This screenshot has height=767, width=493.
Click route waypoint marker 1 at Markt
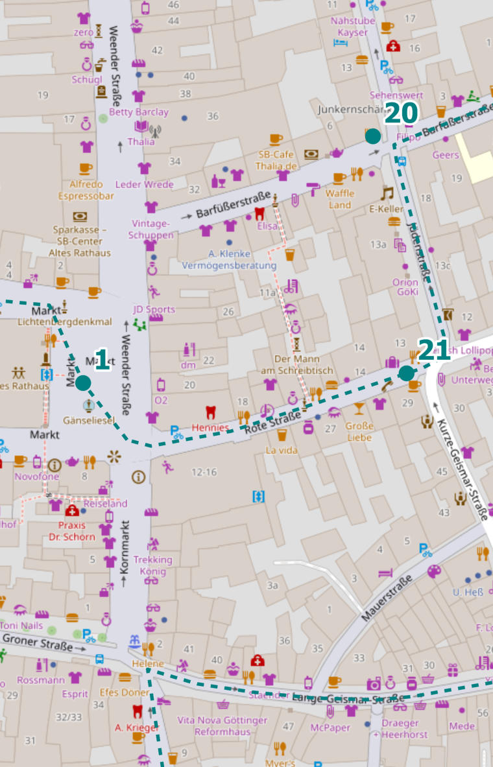[x=83, y=383]
